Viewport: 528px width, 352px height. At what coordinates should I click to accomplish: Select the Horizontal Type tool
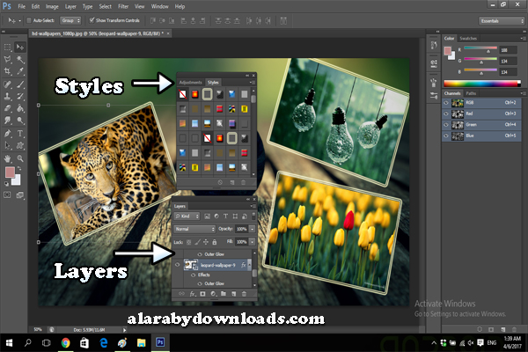pyautogui.click(x=20, y=134)
